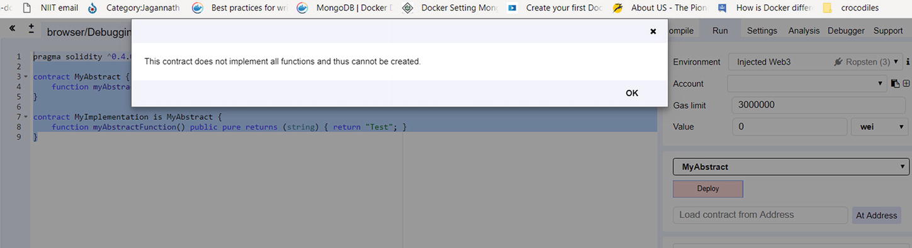Image resolution: width=912 pixels, height=248 pixels.
Task: Click the Deploy button
Action: 708,188
